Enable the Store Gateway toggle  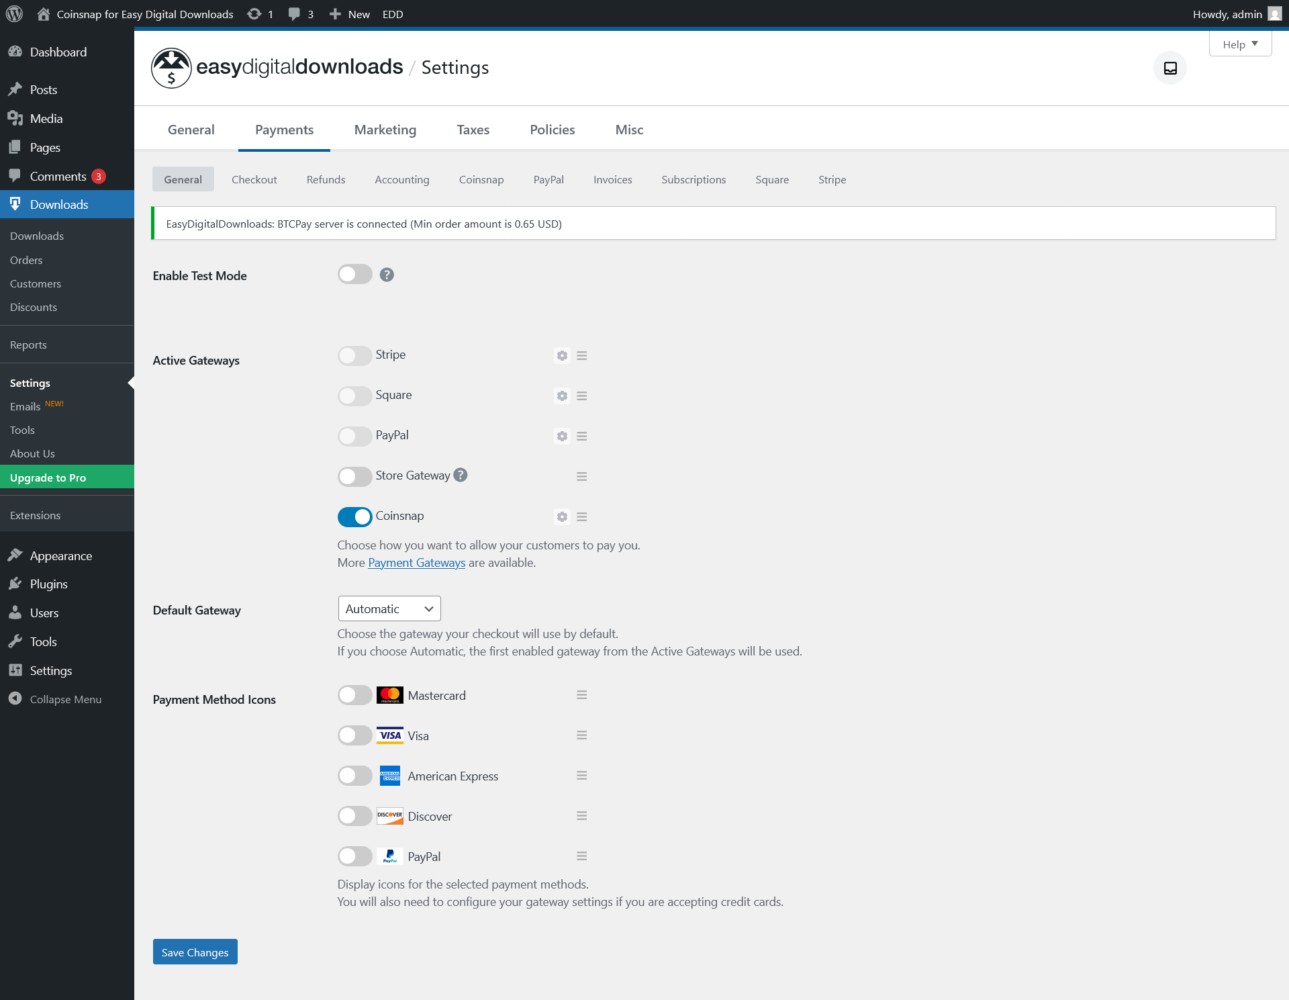click(x=354, y=476)
